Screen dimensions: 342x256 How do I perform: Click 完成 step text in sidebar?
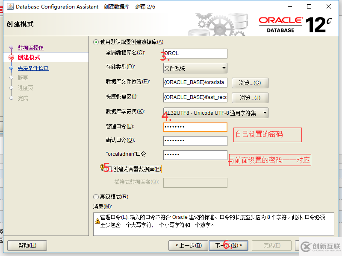23,98
